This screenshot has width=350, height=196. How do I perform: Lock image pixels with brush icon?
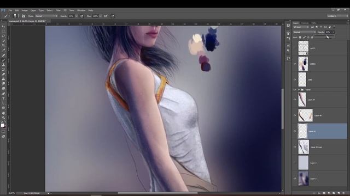pos(304,38)
